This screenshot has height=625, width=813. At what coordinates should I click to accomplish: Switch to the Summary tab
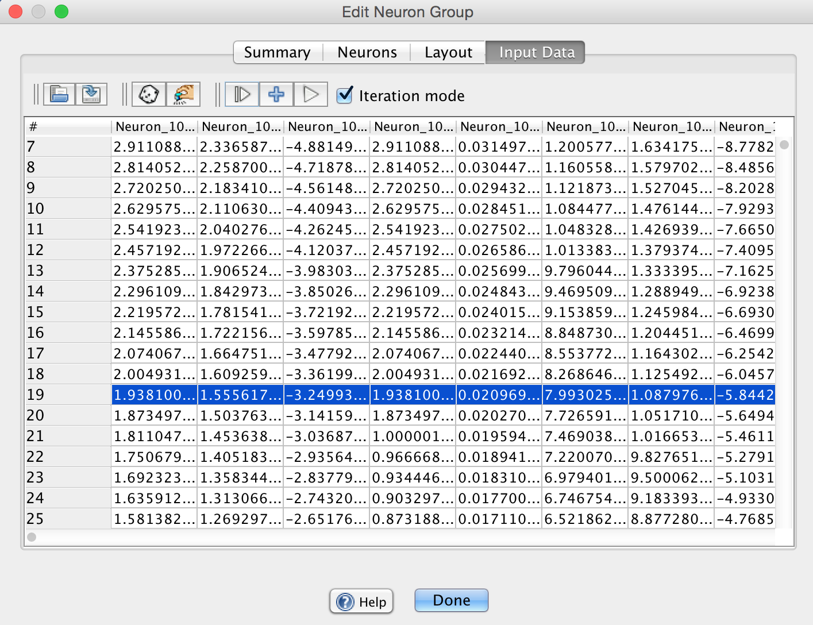pos(277,52)
